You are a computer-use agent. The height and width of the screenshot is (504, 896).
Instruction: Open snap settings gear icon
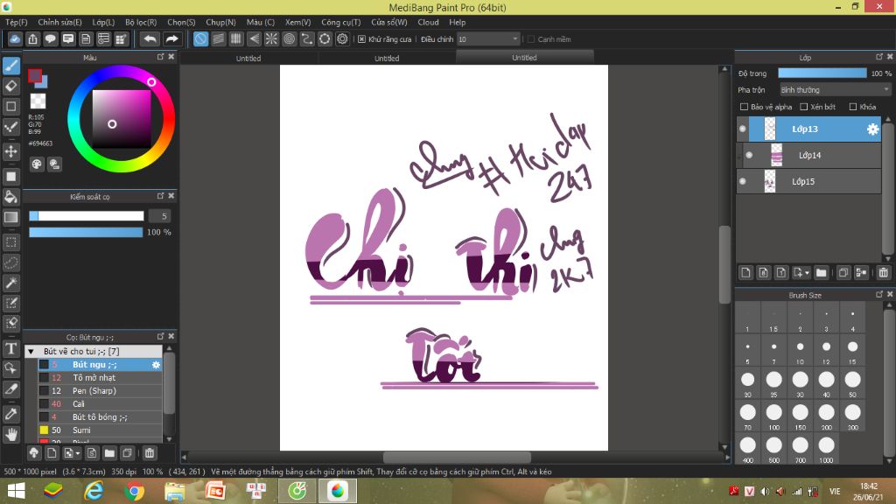[x=342, y=38]
